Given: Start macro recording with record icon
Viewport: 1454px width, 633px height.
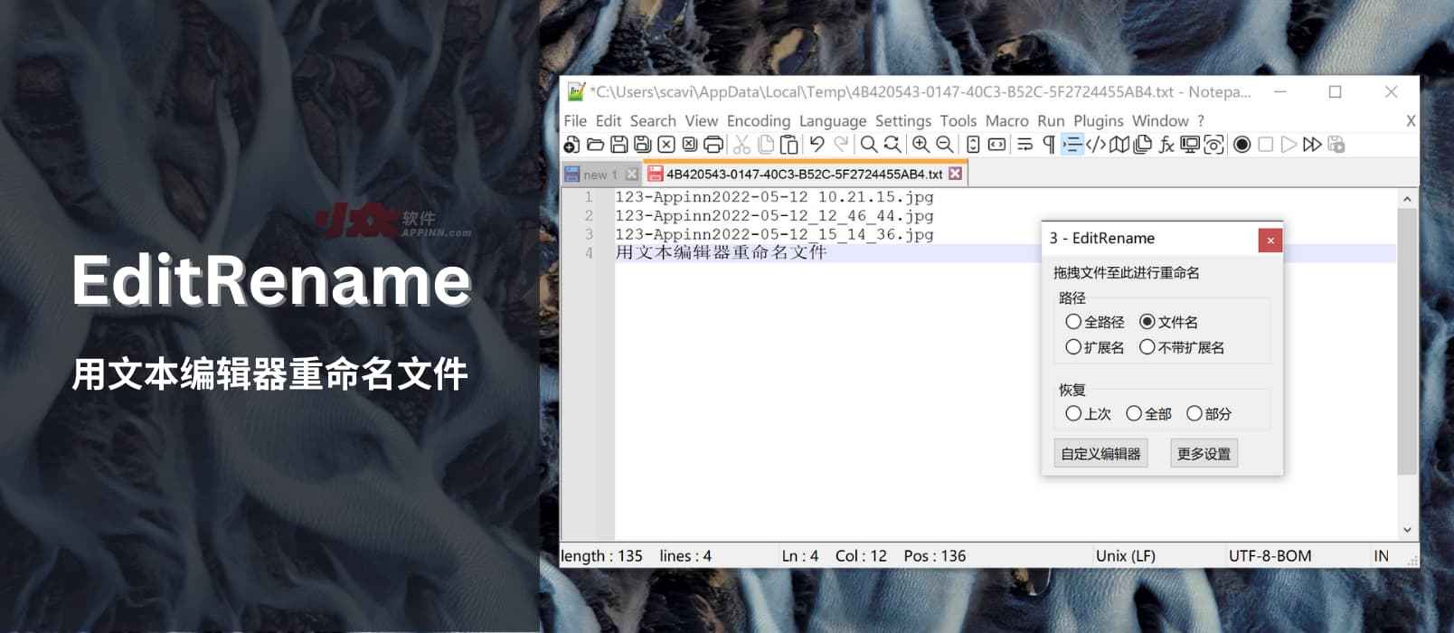Looking at the screenshot, I should (1242, 145).
